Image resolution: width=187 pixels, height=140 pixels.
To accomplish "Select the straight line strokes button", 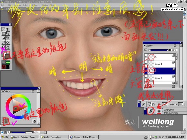I will click(x=153, y=104).
